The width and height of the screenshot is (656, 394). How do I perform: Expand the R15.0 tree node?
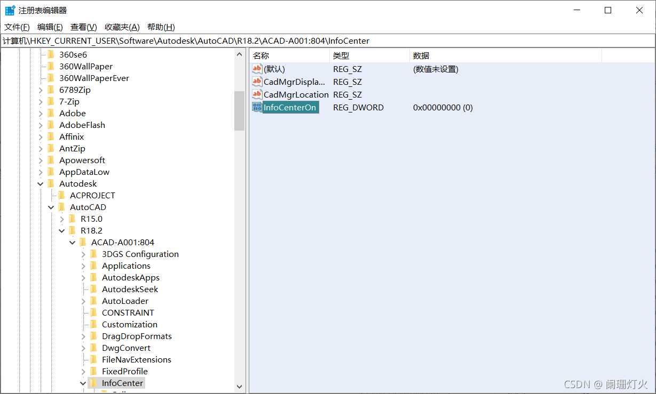(62, 219)
